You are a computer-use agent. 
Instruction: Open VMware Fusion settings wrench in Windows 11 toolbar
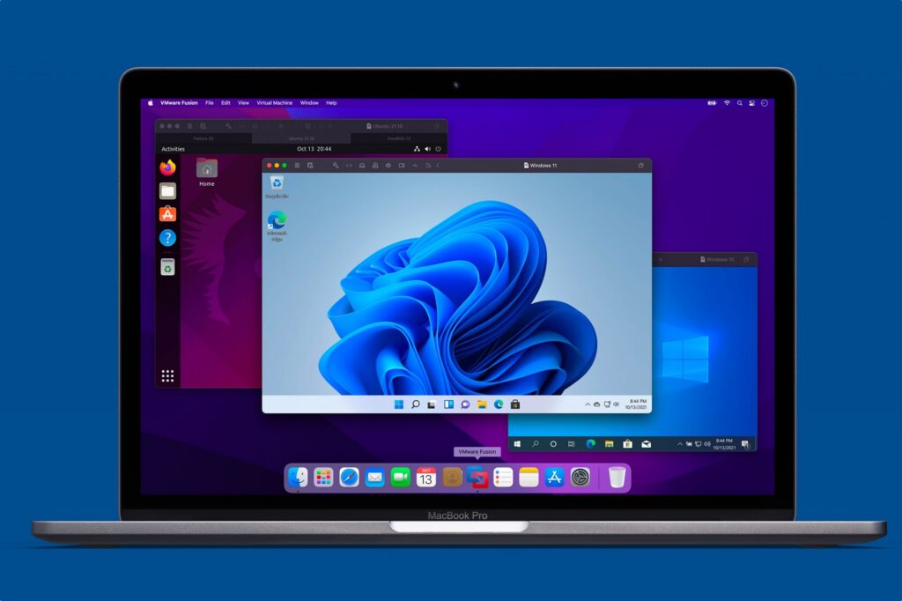coord(335,166)
